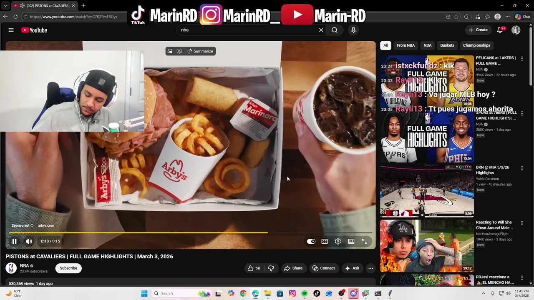This screenshot has height=300, width=534.
Task: Add page to favorites star icon
Action: coord(456,17)
